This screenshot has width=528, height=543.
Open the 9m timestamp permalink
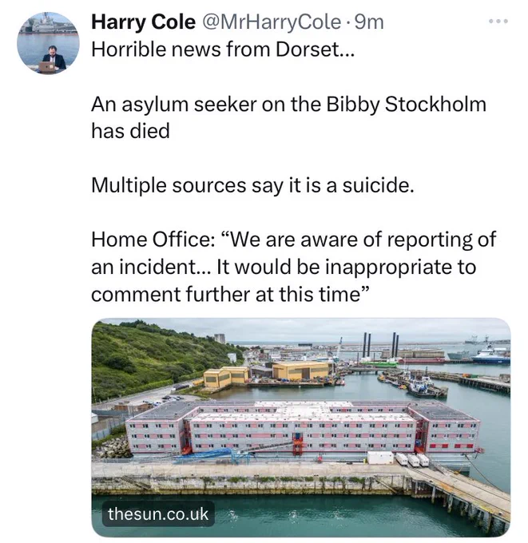(369, 22)
